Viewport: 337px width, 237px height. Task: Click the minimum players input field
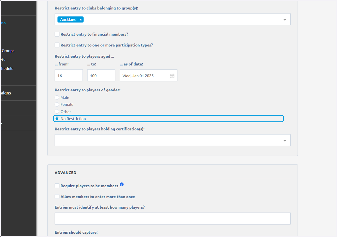click(x=173, y=218)
